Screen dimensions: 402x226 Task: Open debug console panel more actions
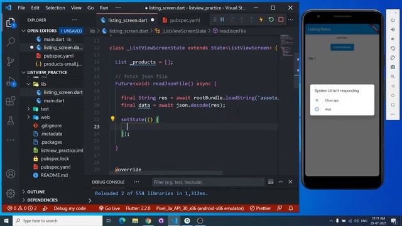(x=136, y=182)
